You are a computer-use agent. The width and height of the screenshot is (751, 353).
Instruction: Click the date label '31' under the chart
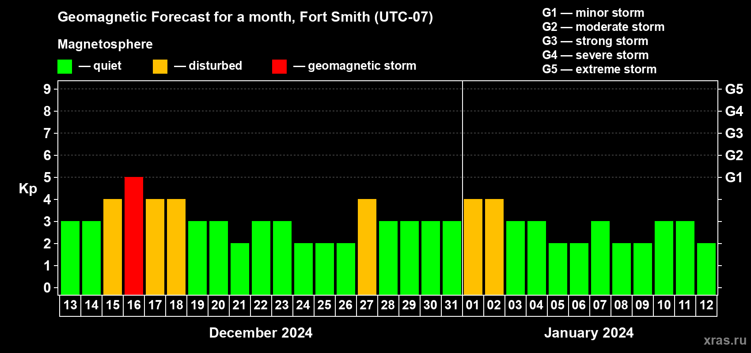click(451, 305)
